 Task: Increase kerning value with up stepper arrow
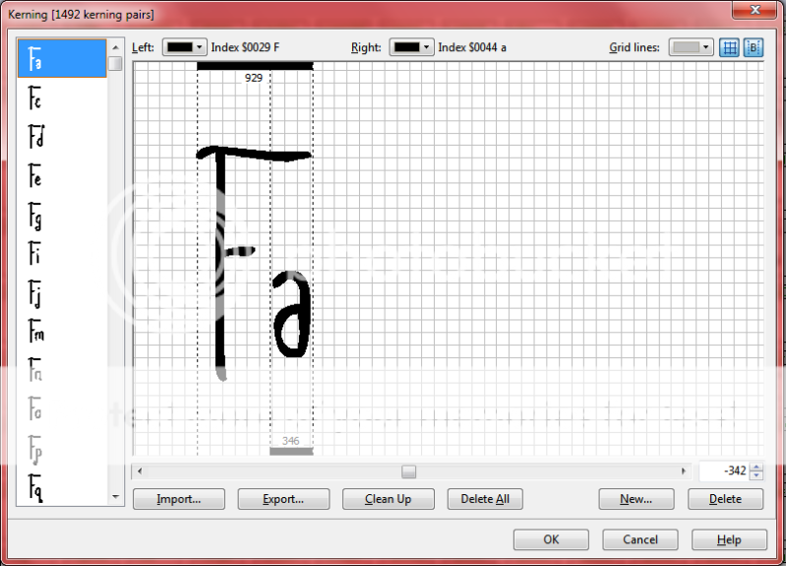click(x=756, y=467)
